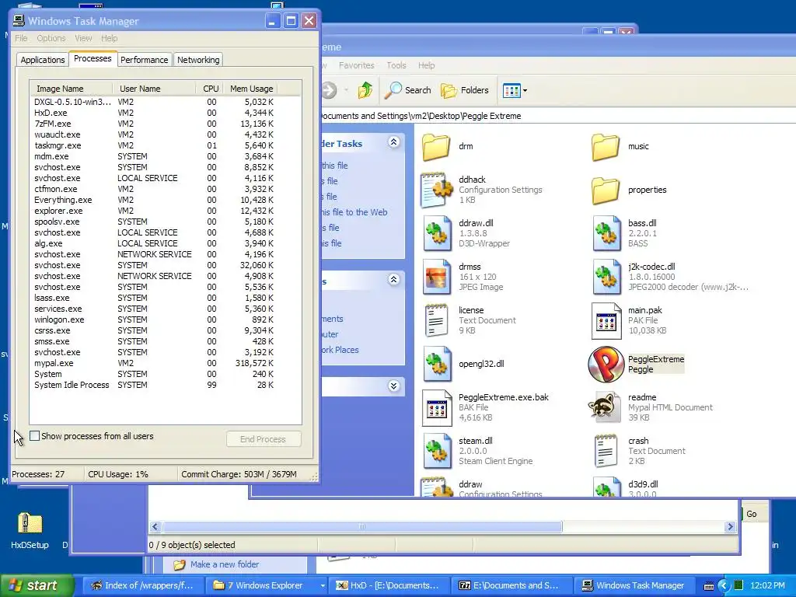Click the horizontal scrollbar thumb in background window

click(361, 526)
